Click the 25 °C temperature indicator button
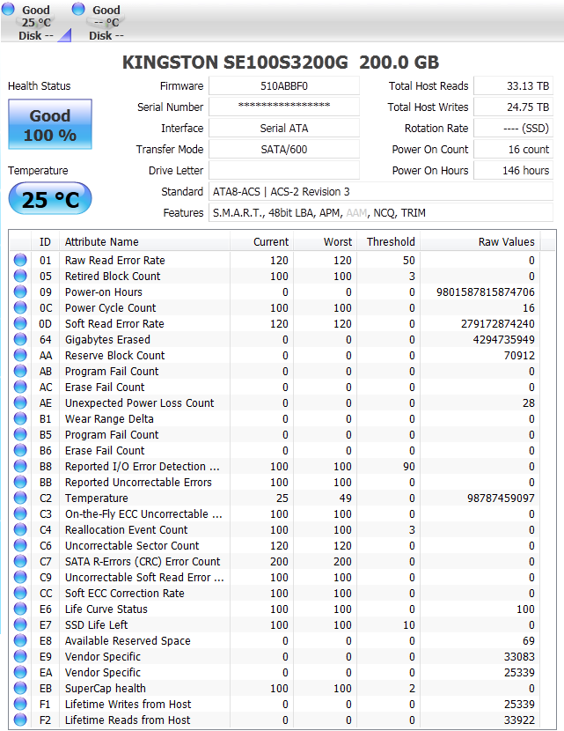This screenshot has height=731, width=564. coord(50,199)
